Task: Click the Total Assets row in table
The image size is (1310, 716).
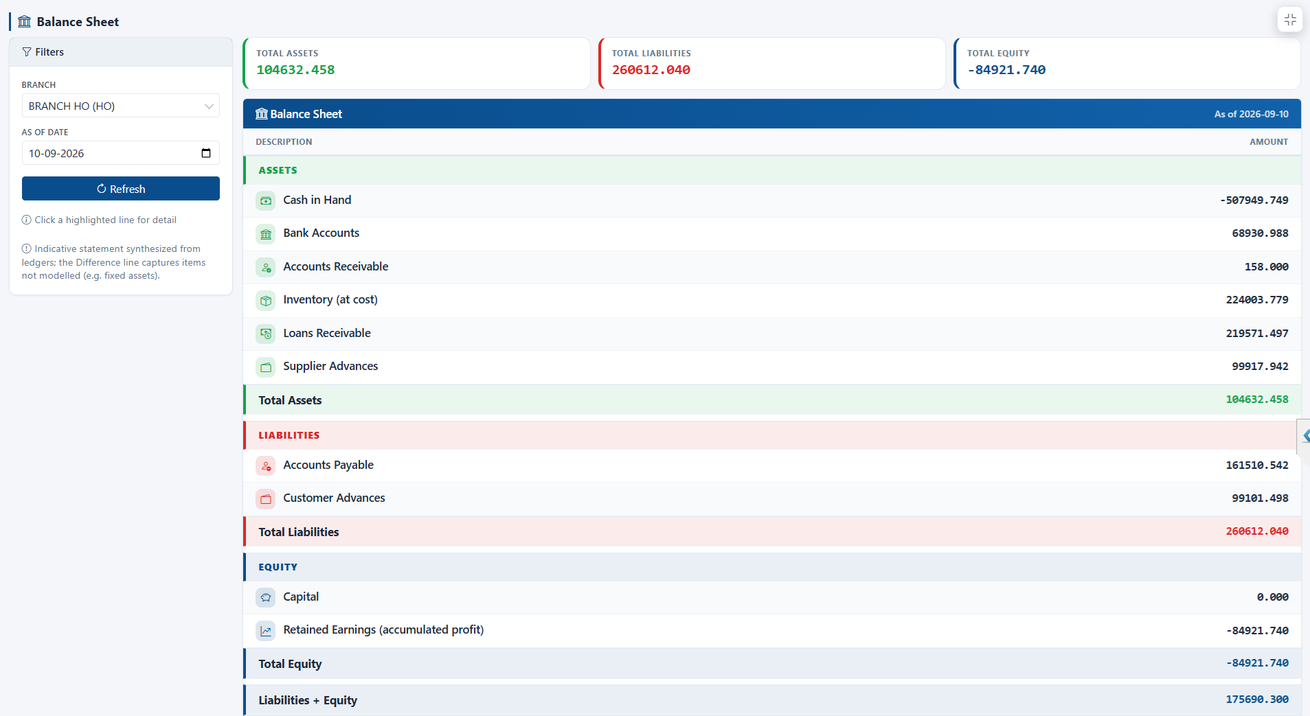Action: pyautogui.click(x=772, y=400)
